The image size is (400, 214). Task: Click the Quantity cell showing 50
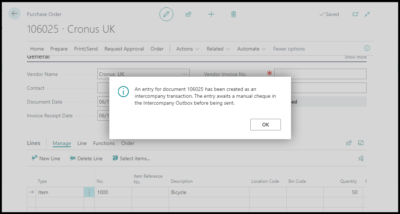[x=343, y=192]
